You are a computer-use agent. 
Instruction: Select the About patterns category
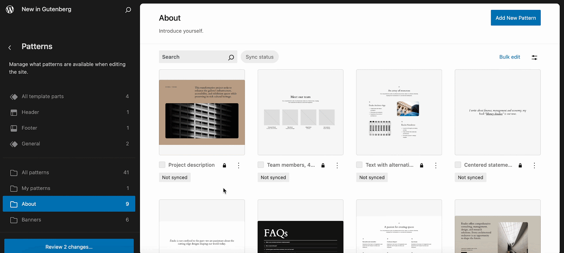click(x=69, y=204)
